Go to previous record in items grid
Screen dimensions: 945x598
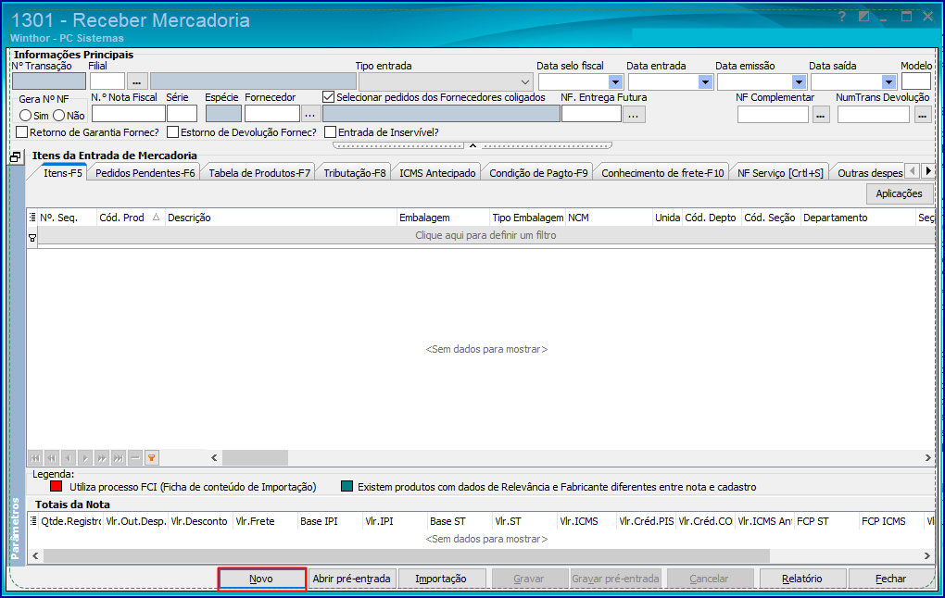pos(69,458)
